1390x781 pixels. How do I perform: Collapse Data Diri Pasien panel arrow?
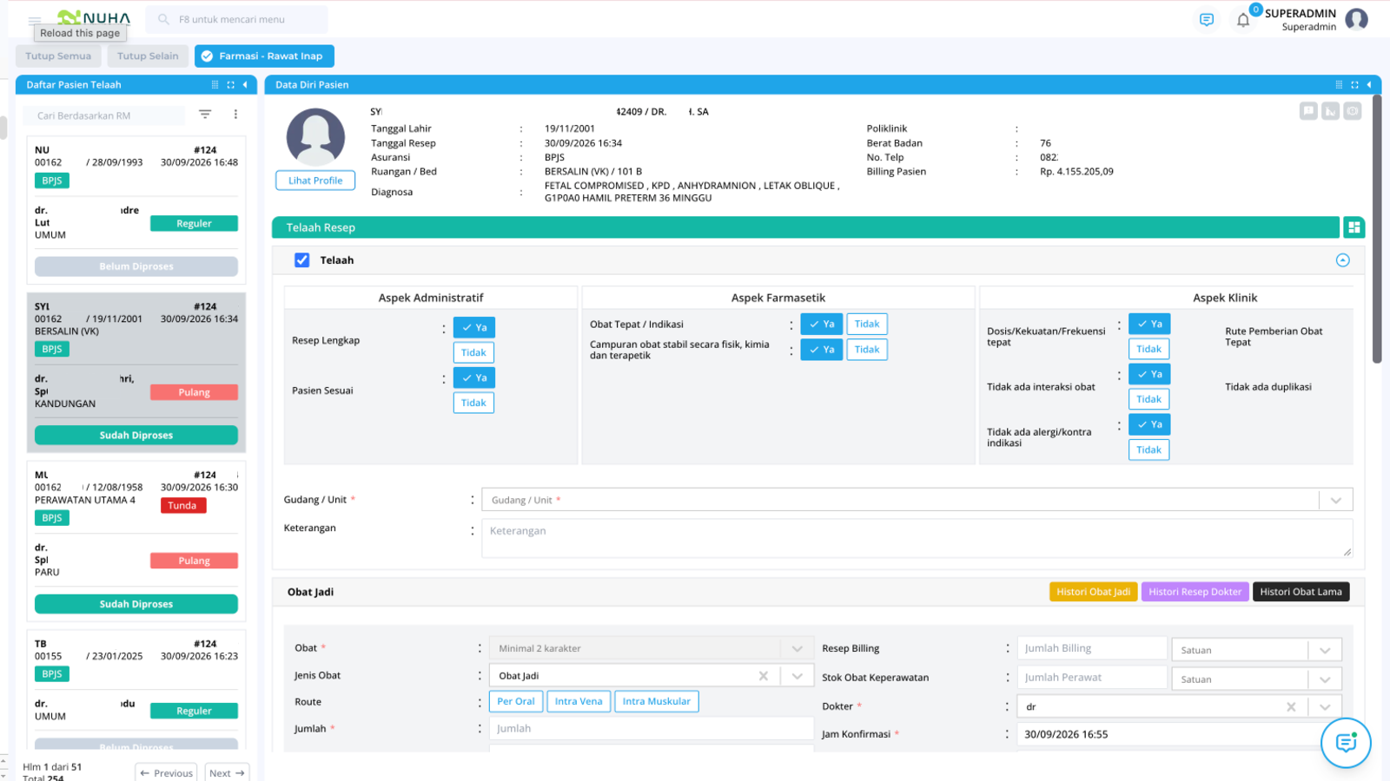1369,85
